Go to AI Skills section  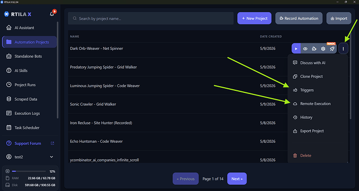point(29,71)
